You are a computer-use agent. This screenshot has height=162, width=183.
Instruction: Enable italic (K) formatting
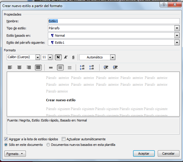coord(66,57)
